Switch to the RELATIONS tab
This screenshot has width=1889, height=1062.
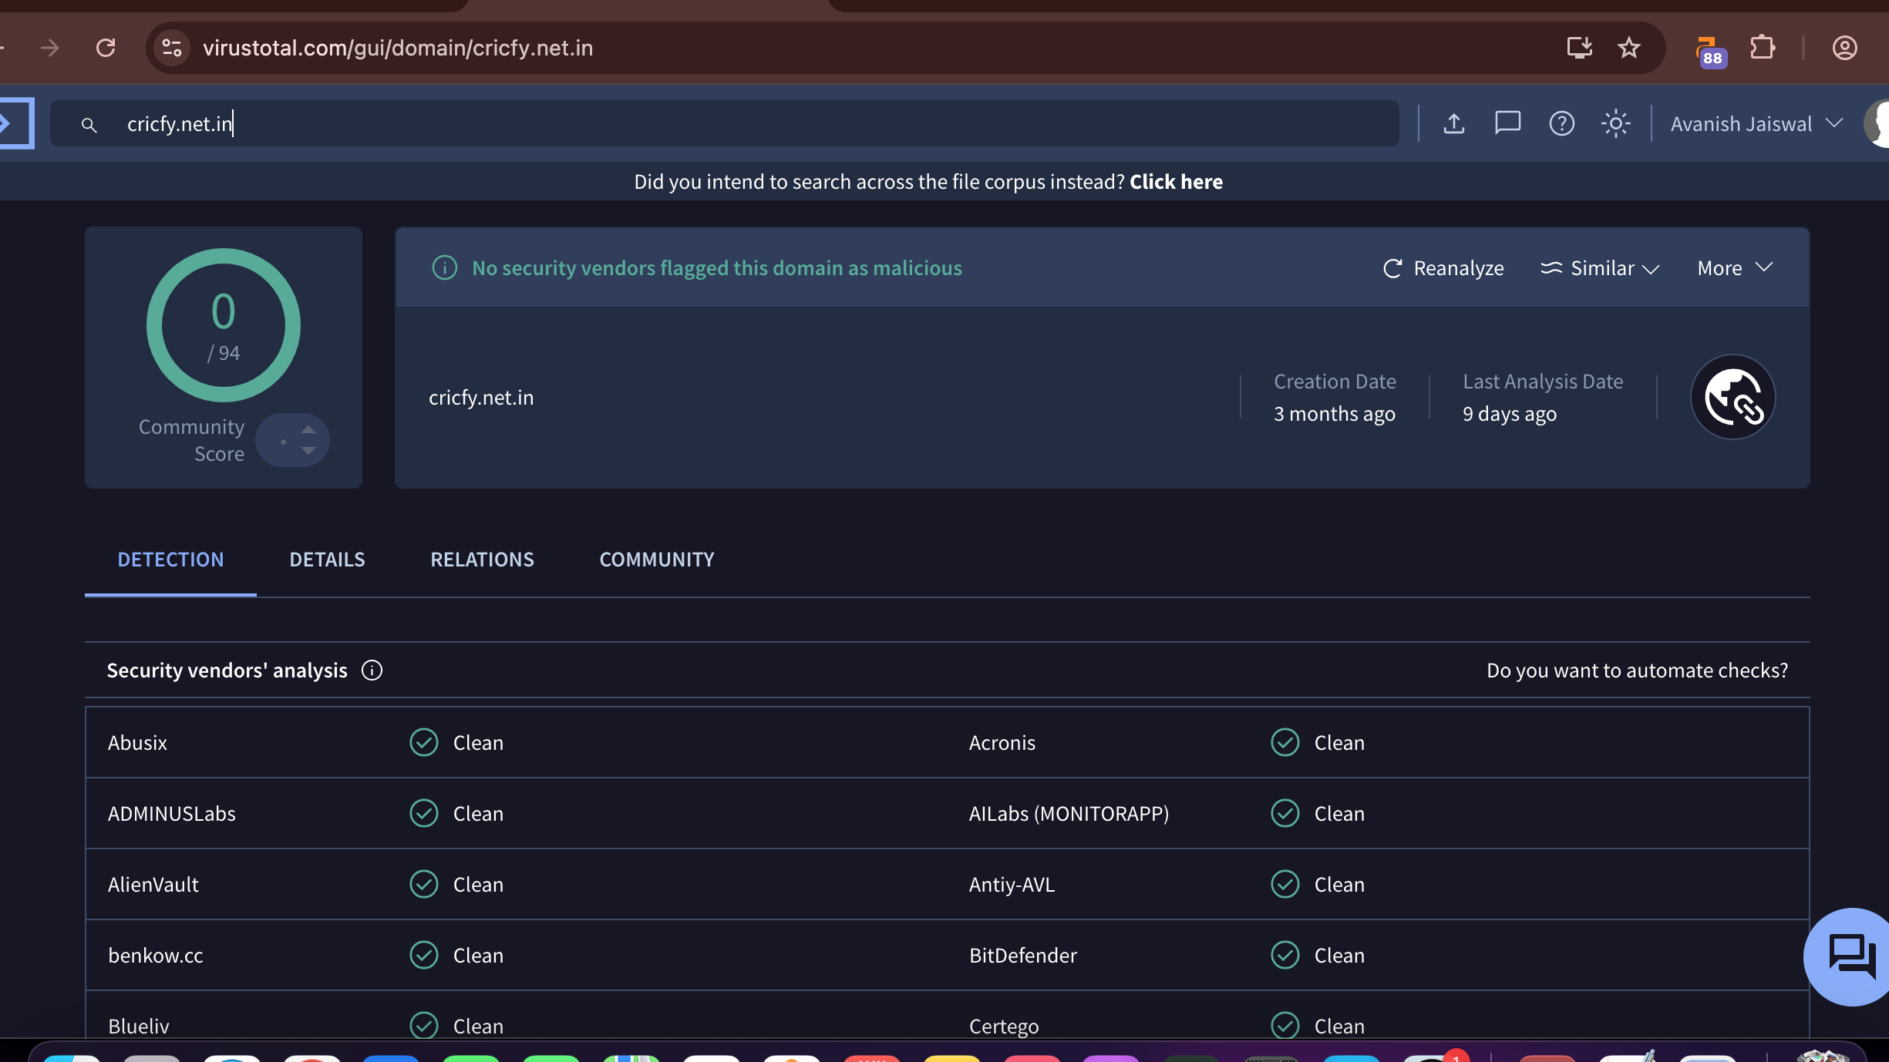[x=482, y=560]
